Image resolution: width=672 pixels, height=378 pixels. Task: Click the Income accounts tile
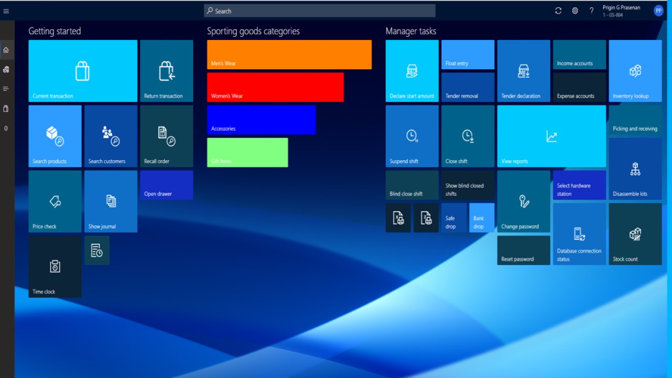pyautogui.click(x=580, y=55)
